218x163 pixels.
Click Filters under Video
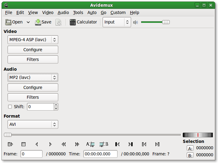click(33, 59)
